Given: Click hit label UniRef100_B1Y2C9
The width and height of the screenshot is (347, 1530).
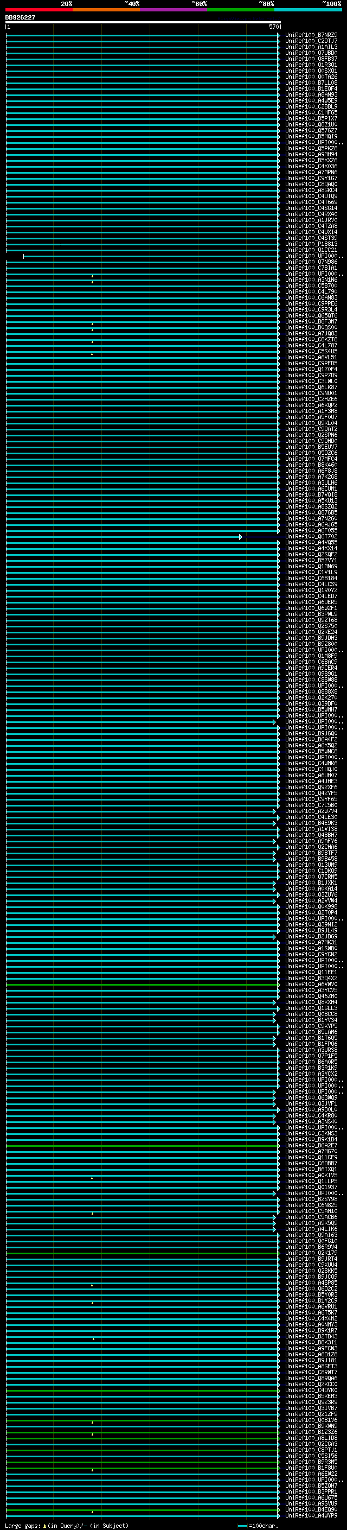Looking at the screenshot, I should click(x=311, y=1302).
